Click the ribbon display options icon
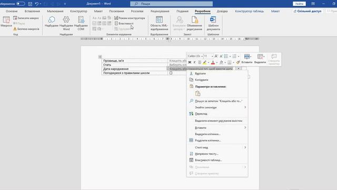Image resolution: width=337 pixels, height=190 pixels. 313,4
